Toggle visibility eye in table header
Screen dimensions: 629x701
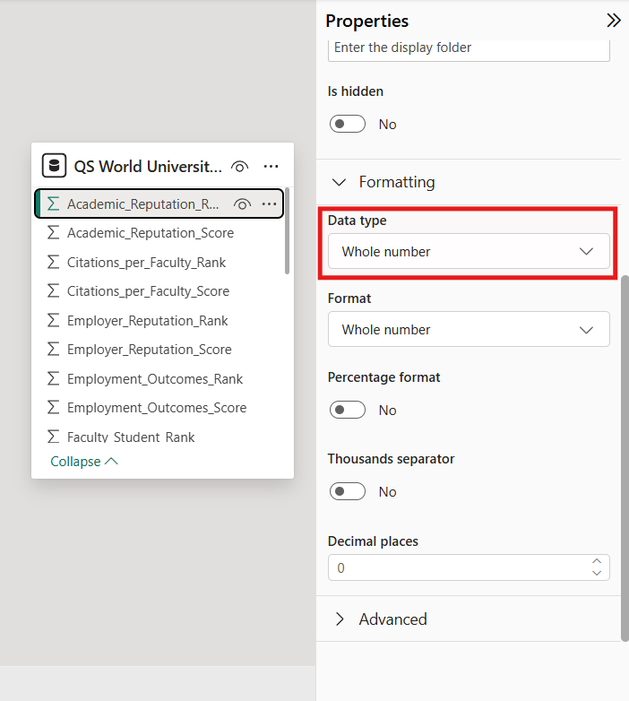pyautogui.click(x=239, y=167)
